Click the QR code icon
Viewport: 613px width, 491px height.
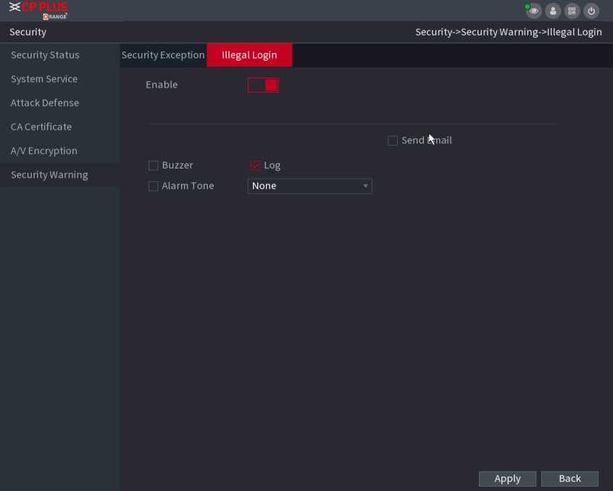pyautogui.click(x=572, y=11)
